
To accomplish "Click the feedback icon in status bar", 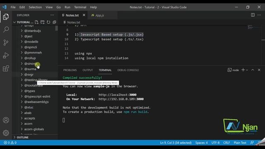I will click(252, 143).
